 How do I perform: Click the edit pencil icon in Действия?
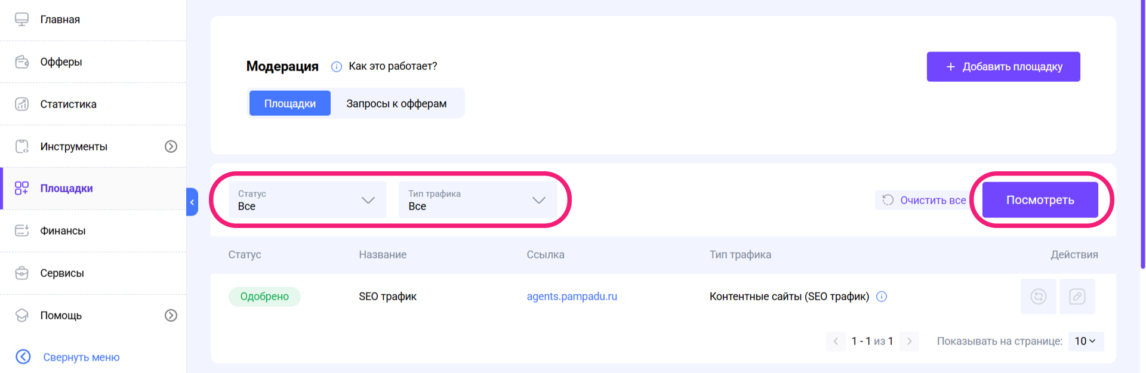(1077, 297)
